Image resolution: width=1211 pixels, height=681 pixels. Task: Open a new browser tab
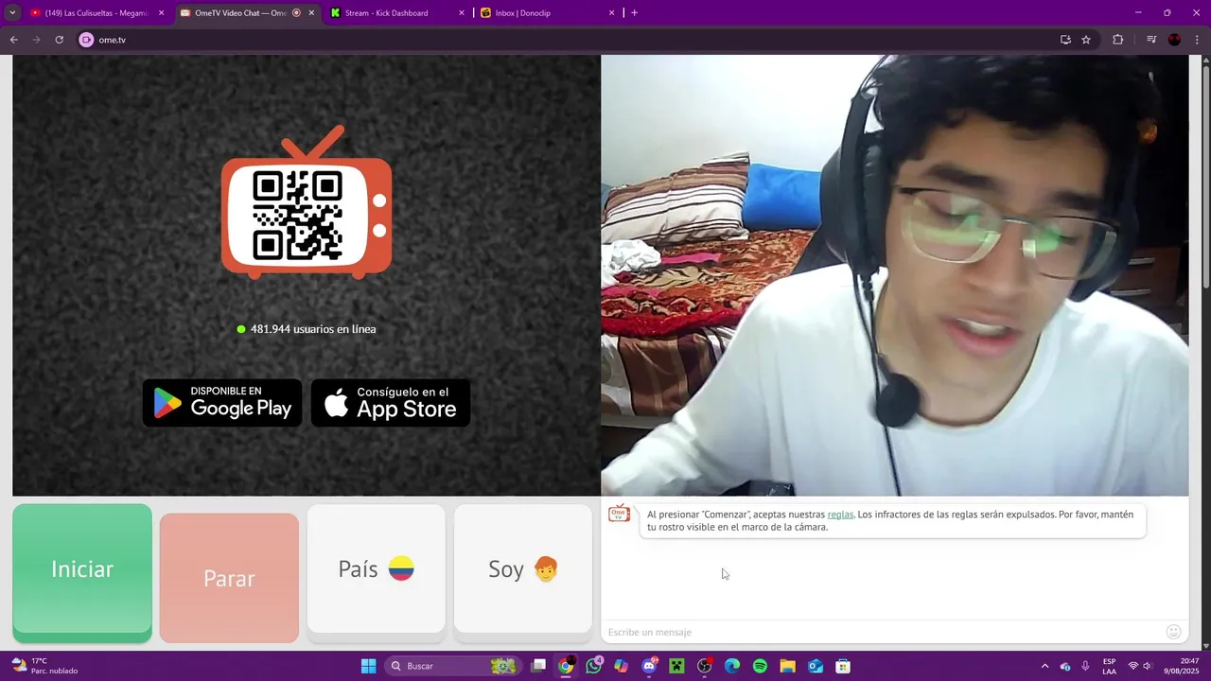click(x=634, y=13)
